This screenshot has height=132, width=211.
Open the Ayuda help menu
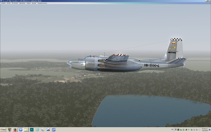[34, 3]
